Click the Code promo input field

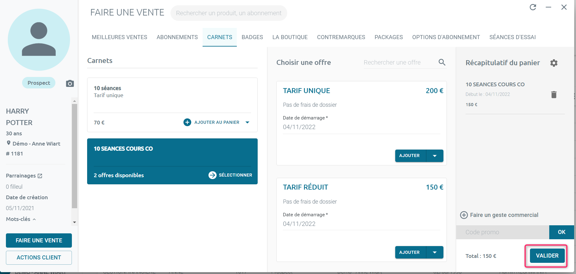pos(503,232)
